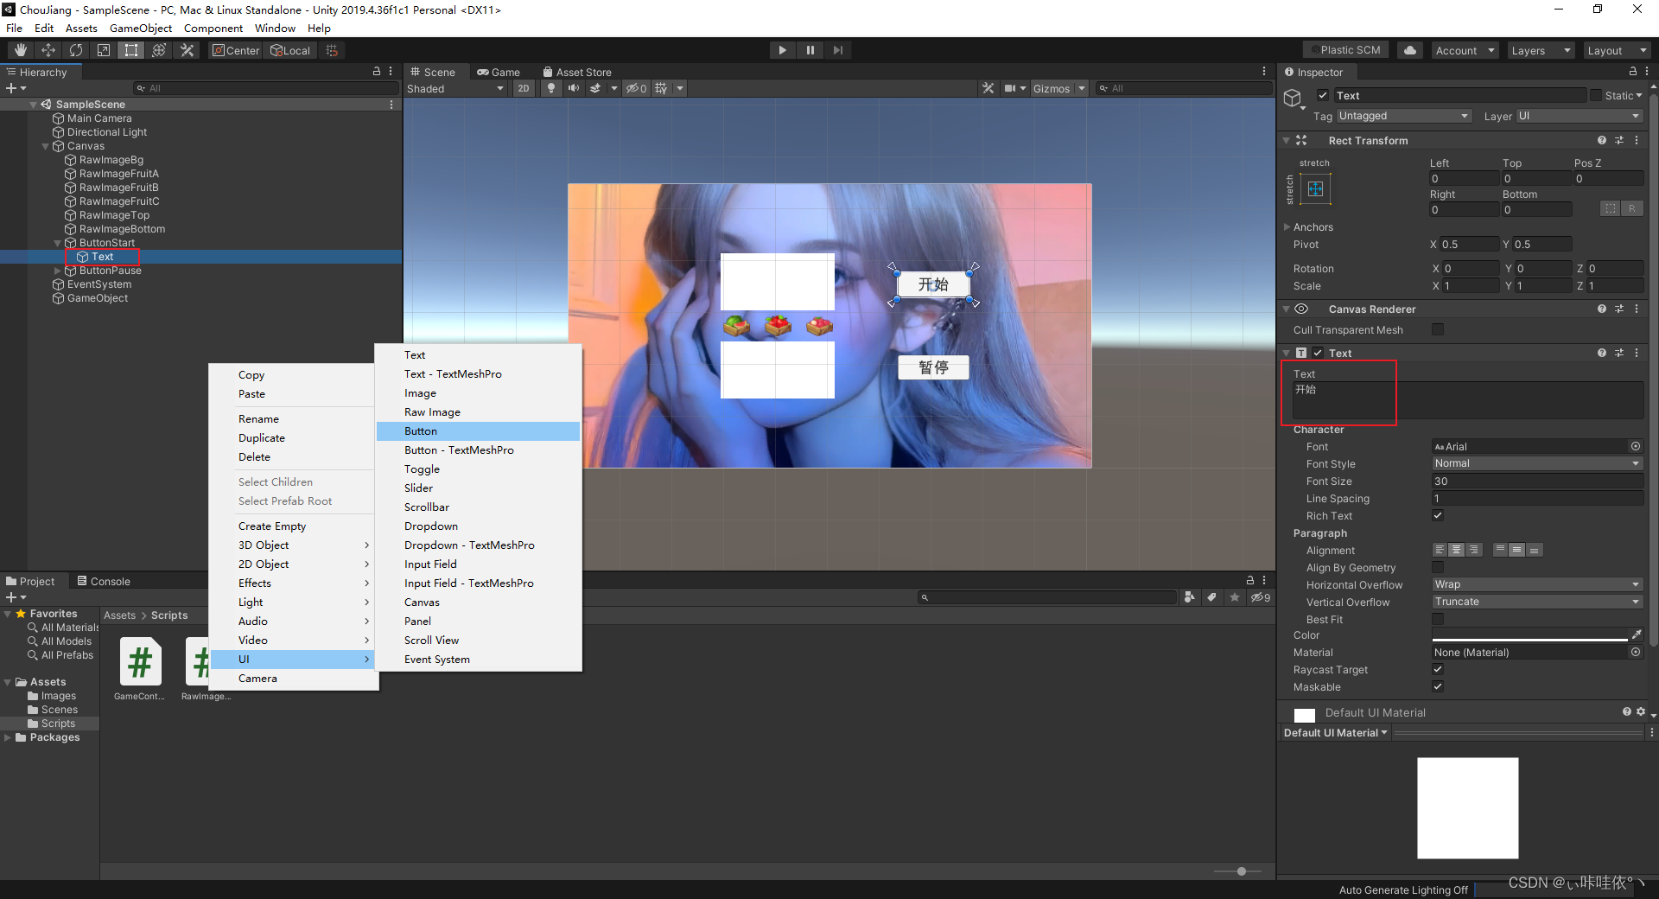Select the Rect tool in the toolbar
The height and width of the screenshot is (899, 1659).
131,50
